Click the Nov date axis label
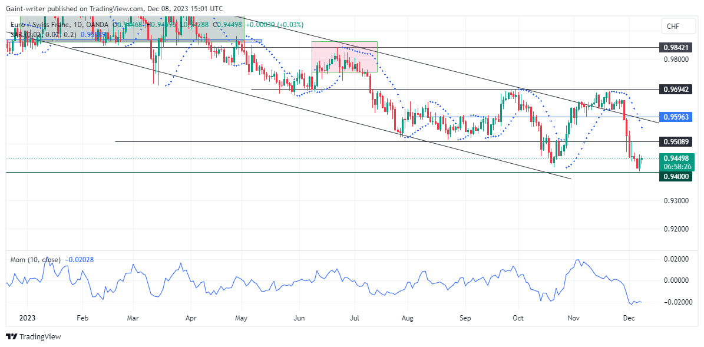This screenshot has height=347, width=704. tap(574, 317)
